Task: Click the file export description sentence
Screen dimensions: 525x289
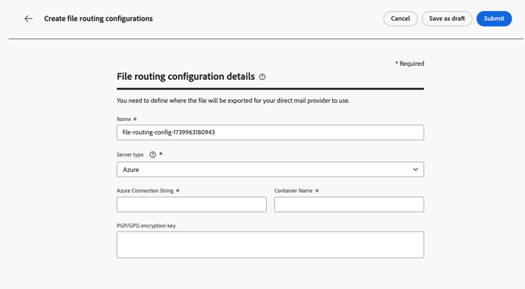Action: [233, 101]
